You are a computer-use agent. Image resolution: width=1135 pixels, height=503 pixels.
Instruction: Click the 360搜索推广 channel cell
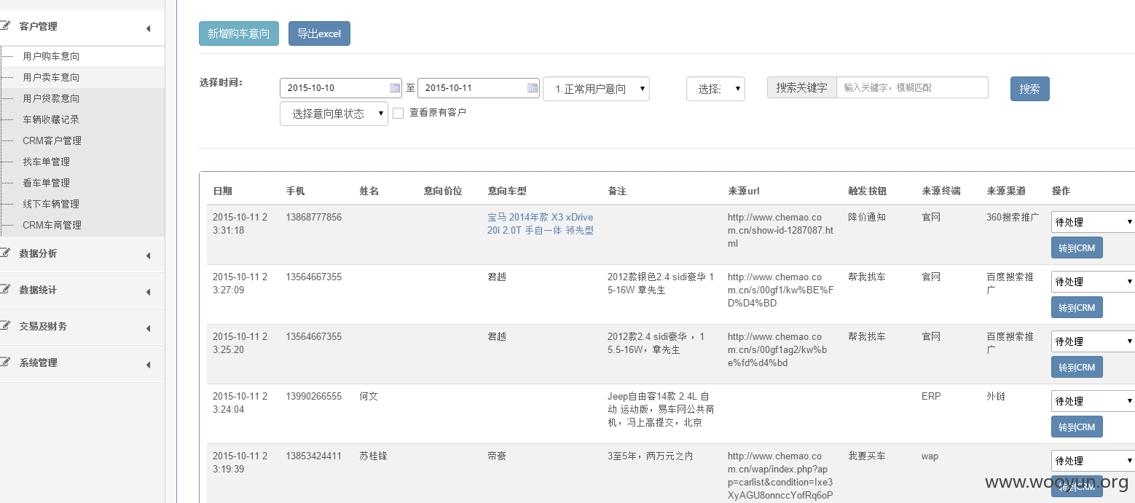(1013, 217)
